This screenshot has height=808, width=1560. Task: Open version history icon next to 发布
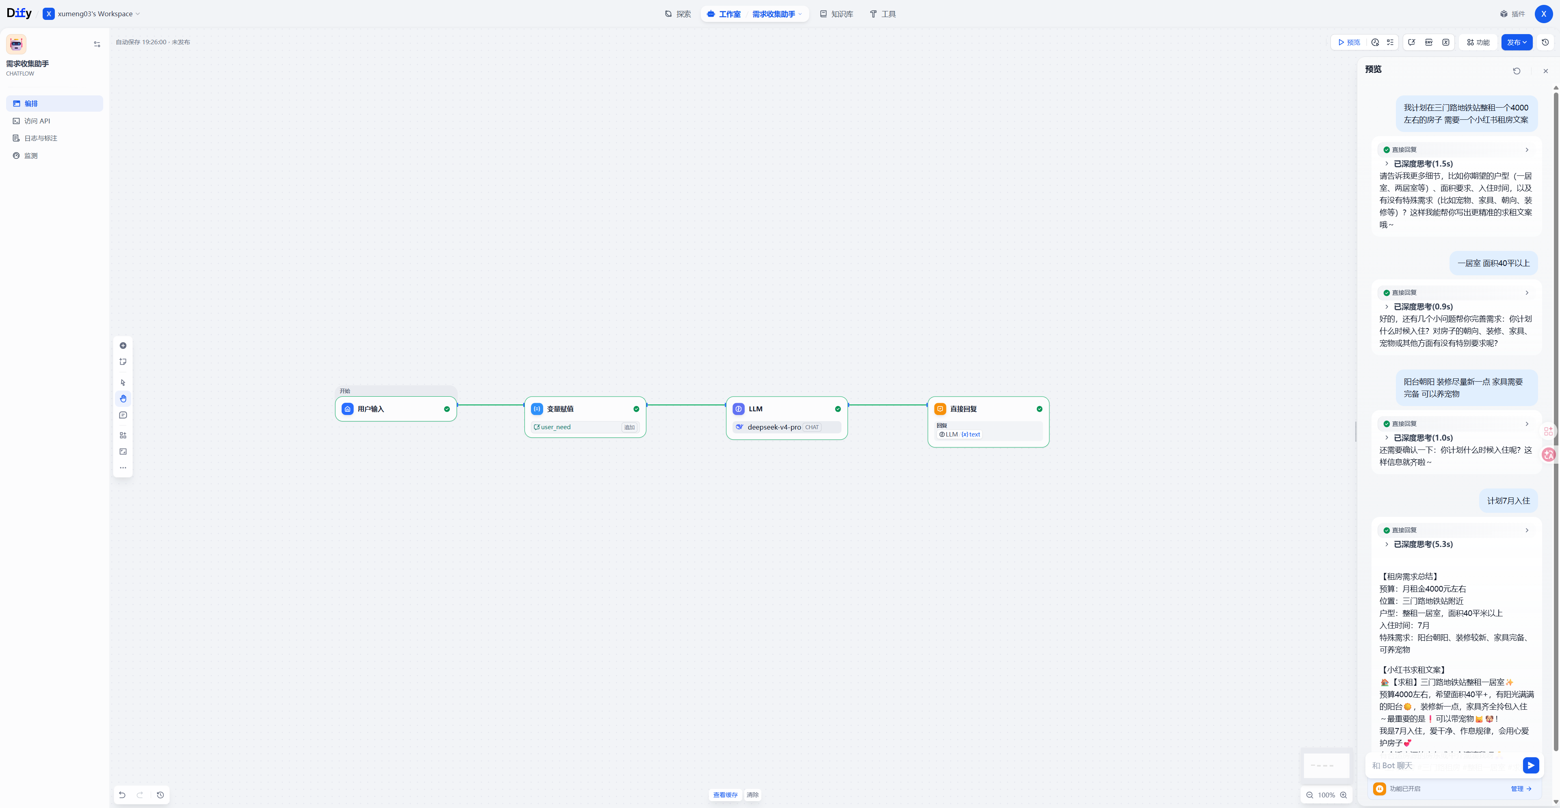click(1545, 42)
